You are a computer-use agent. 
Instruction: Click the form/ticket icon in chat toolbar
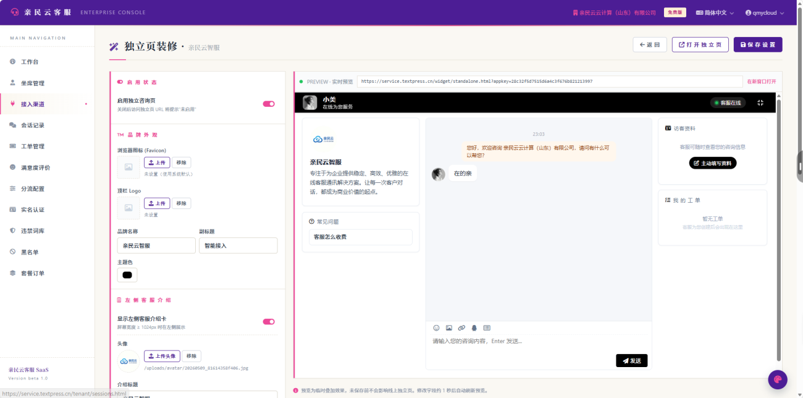pos(487,328)
